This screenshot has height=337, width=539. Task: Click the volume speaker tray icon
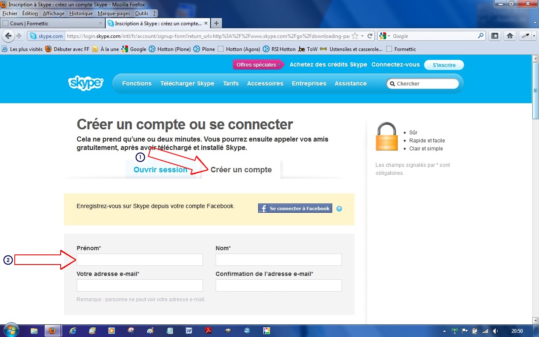click(495, 331)
